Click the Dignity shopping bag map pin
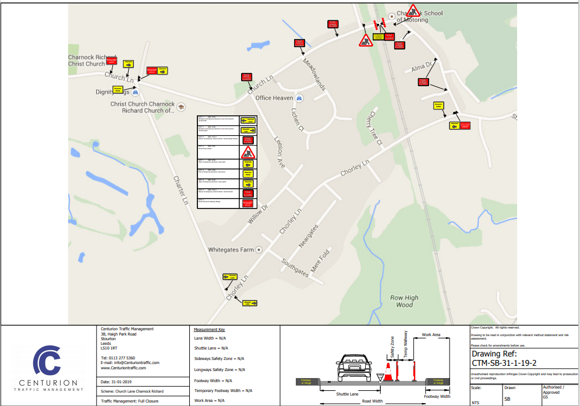 coord(136,91)
